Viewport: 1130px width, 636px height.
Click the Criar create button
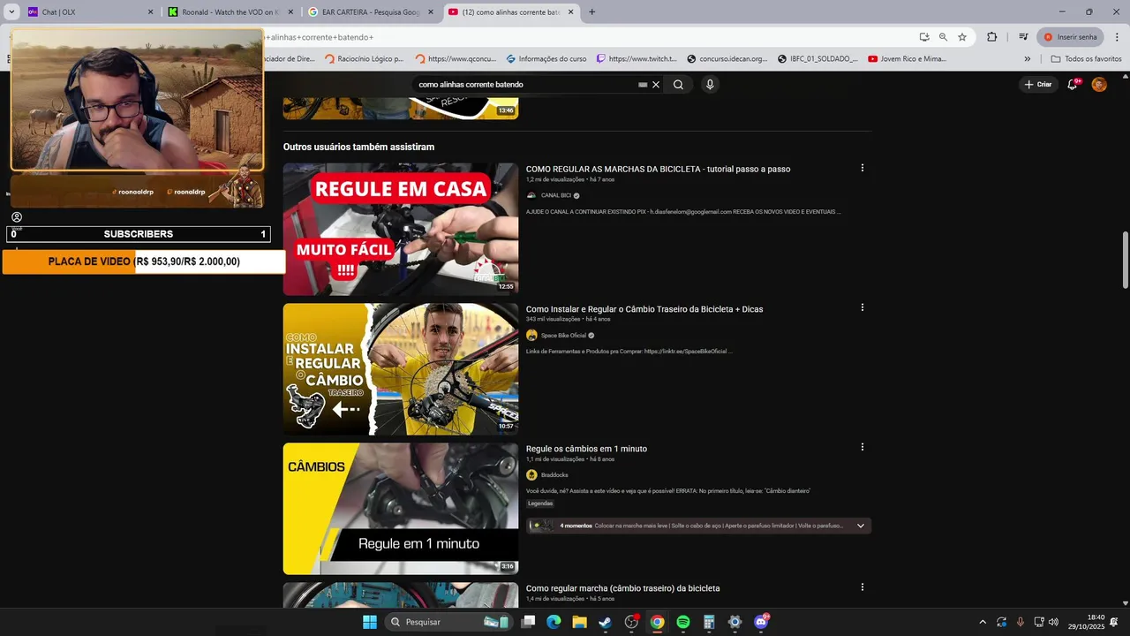click(1038, 85)
